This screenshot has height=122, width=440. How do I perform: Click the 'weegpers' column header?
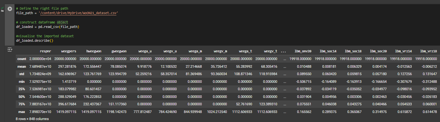tap(69, 51)
